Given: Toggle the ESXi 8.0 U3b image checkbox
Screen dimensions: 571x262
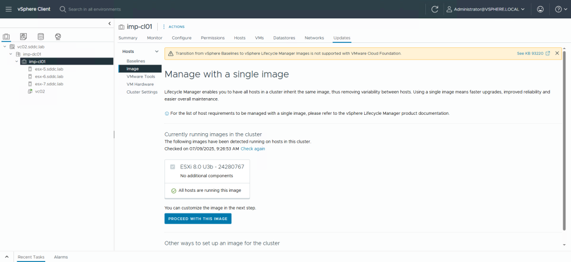Looking at the screenshot, I should (x=173, y=167).
